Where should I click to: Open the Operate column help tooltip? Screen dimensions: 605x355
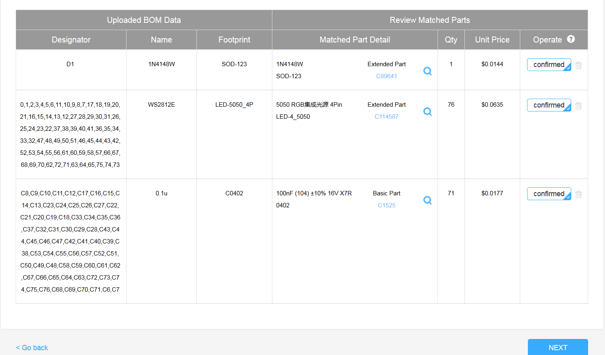pyautogui.click(x=570, y=39)
